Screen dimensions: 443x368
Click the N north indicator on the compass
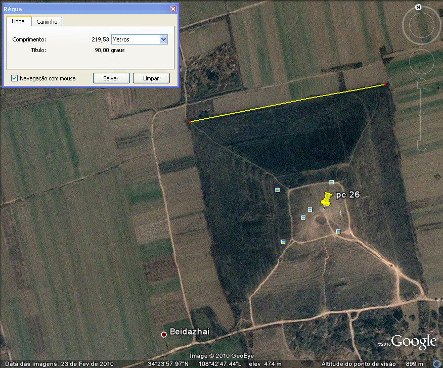pos(418,7)
